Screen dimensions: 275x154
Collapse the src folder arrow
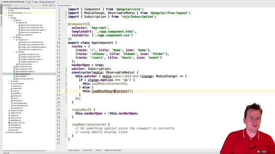point(6,15)
